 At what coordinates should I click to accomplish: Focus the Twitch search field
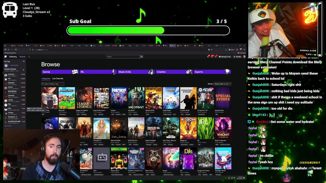click(x=123, y=57)
